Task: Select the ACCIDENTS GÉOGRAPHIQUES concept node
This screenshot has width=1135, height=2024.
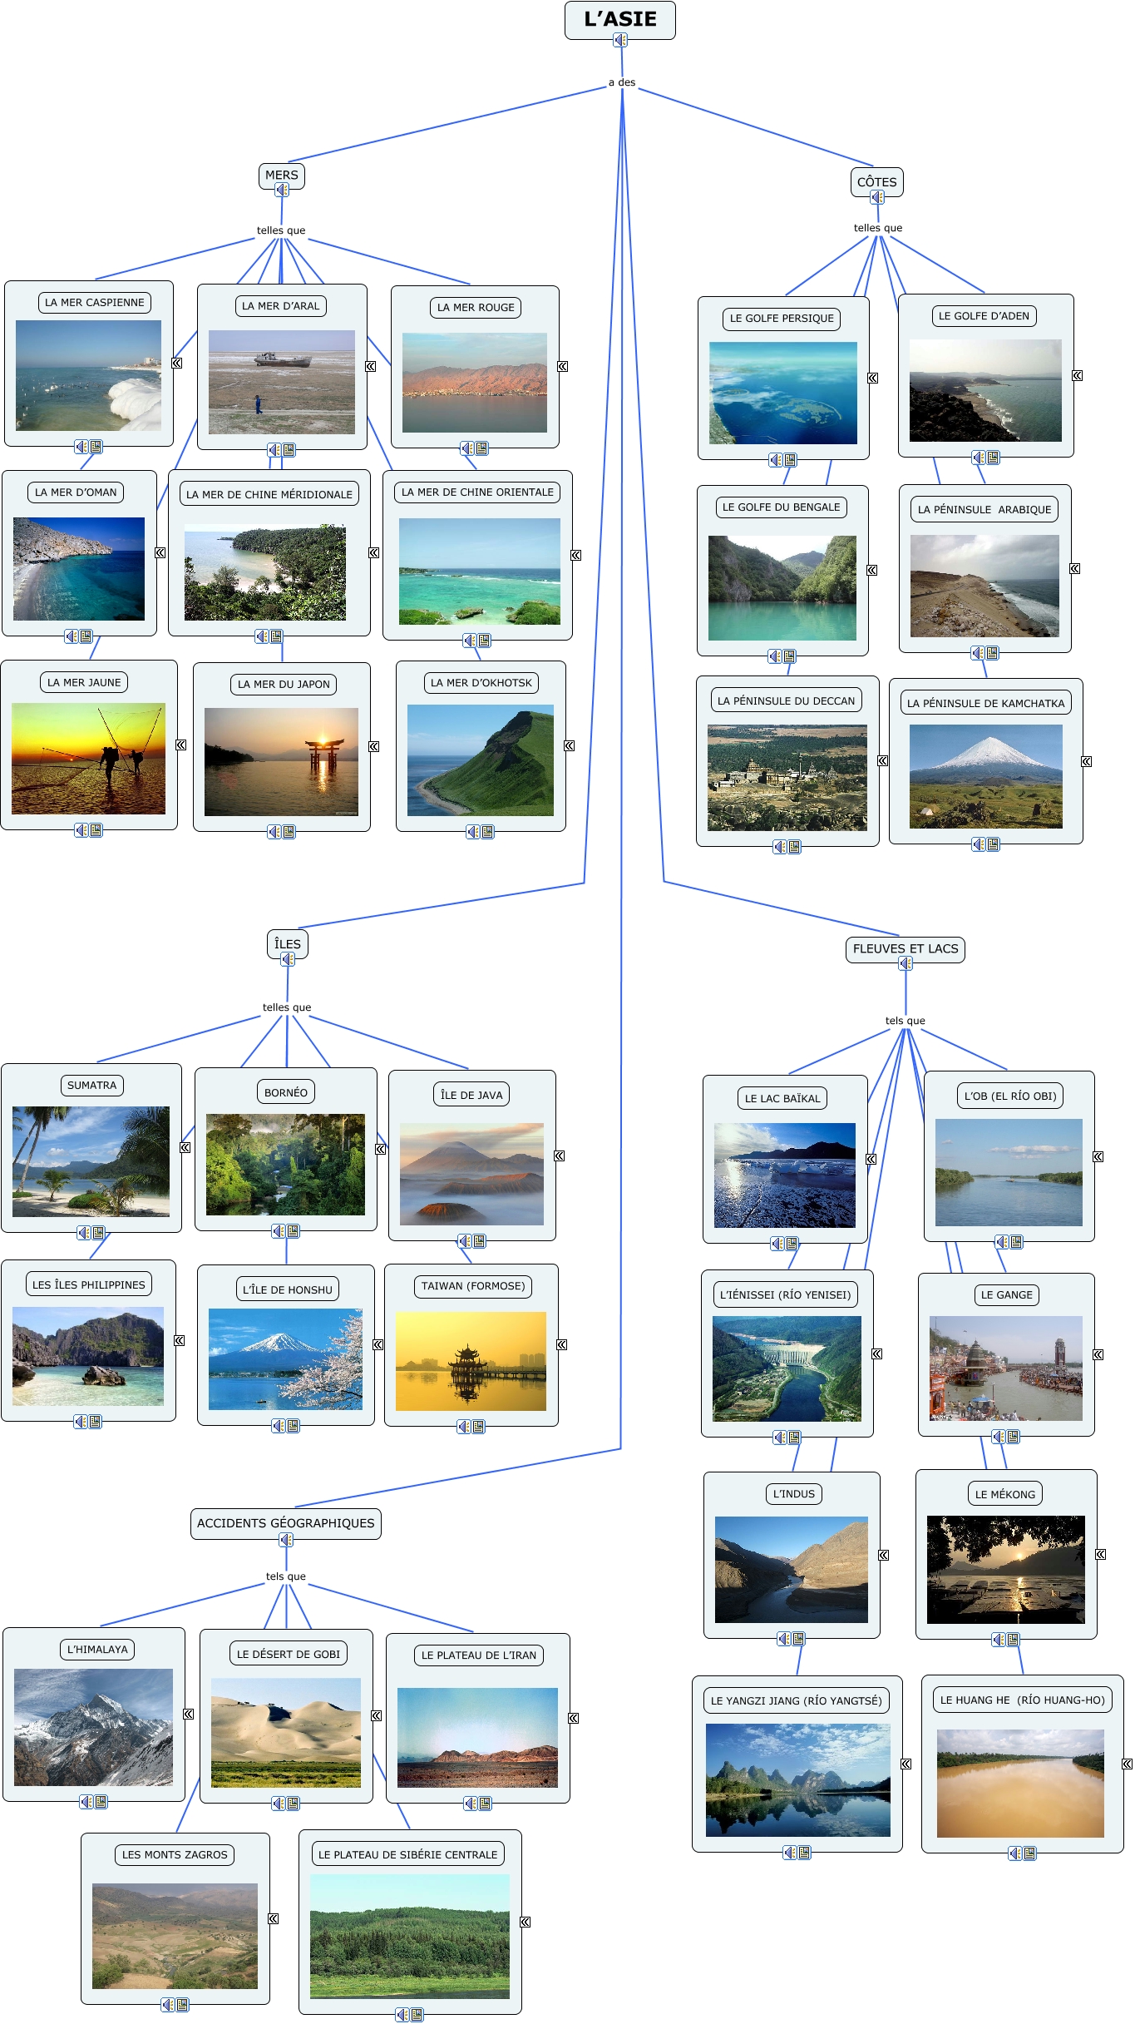Action: 285,1523
